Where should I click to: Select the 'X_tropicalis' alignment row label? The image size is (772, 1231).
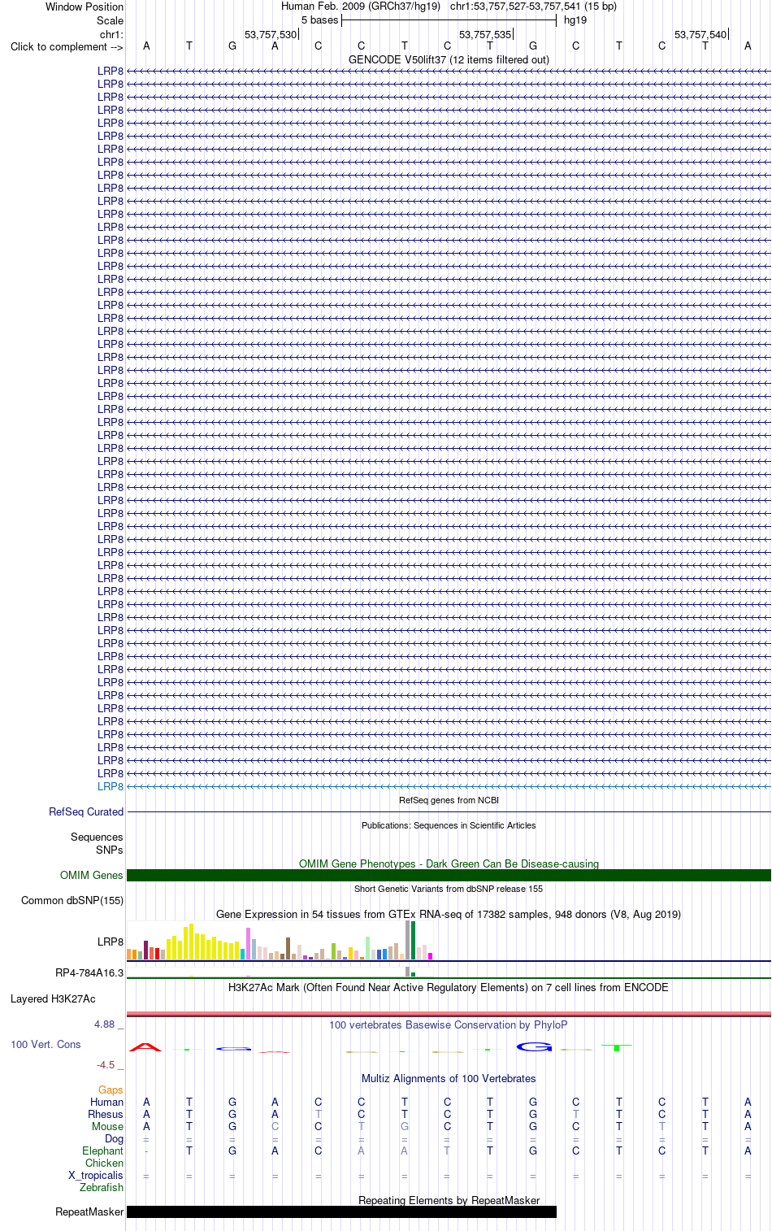click(x=96, y=1175)
